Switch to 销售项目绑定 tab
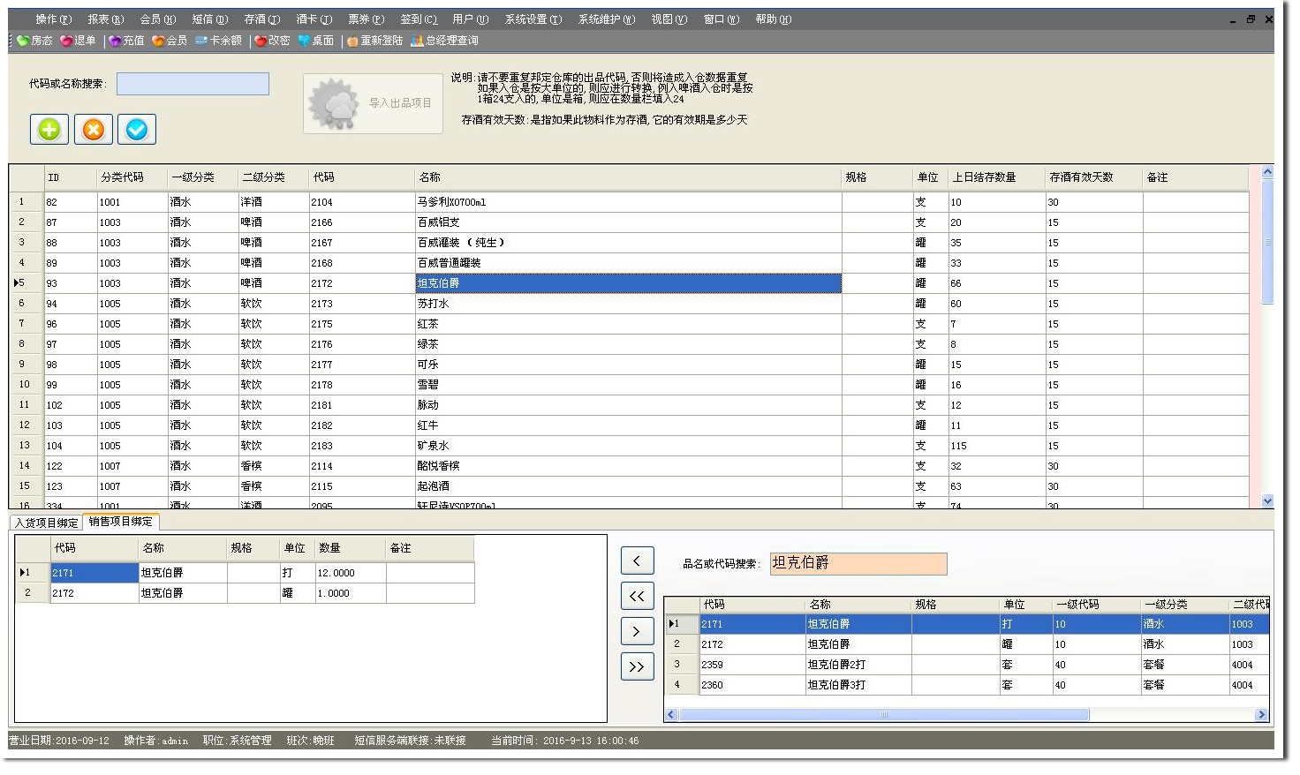This screenshot has width=1300, height=775. (120, 522)
